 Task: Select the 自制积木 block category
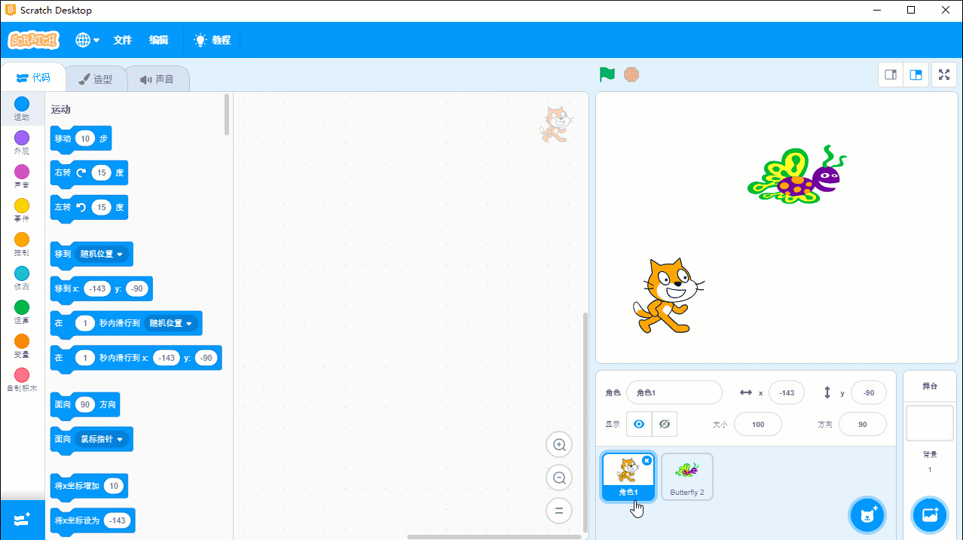point(22,380)
